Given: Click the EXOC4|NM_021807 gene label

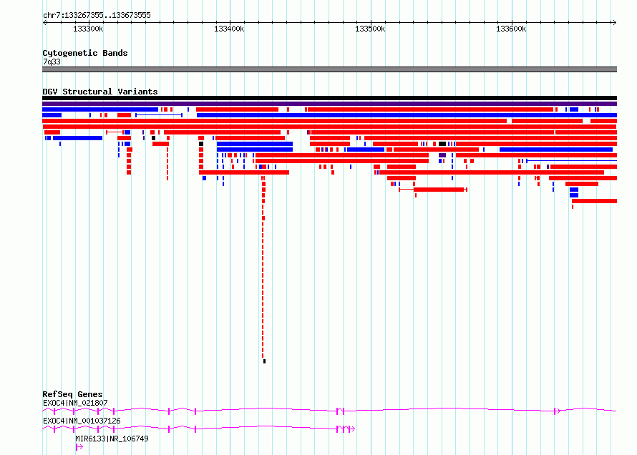Looking at the screenshot, I should tap(75, 403).
